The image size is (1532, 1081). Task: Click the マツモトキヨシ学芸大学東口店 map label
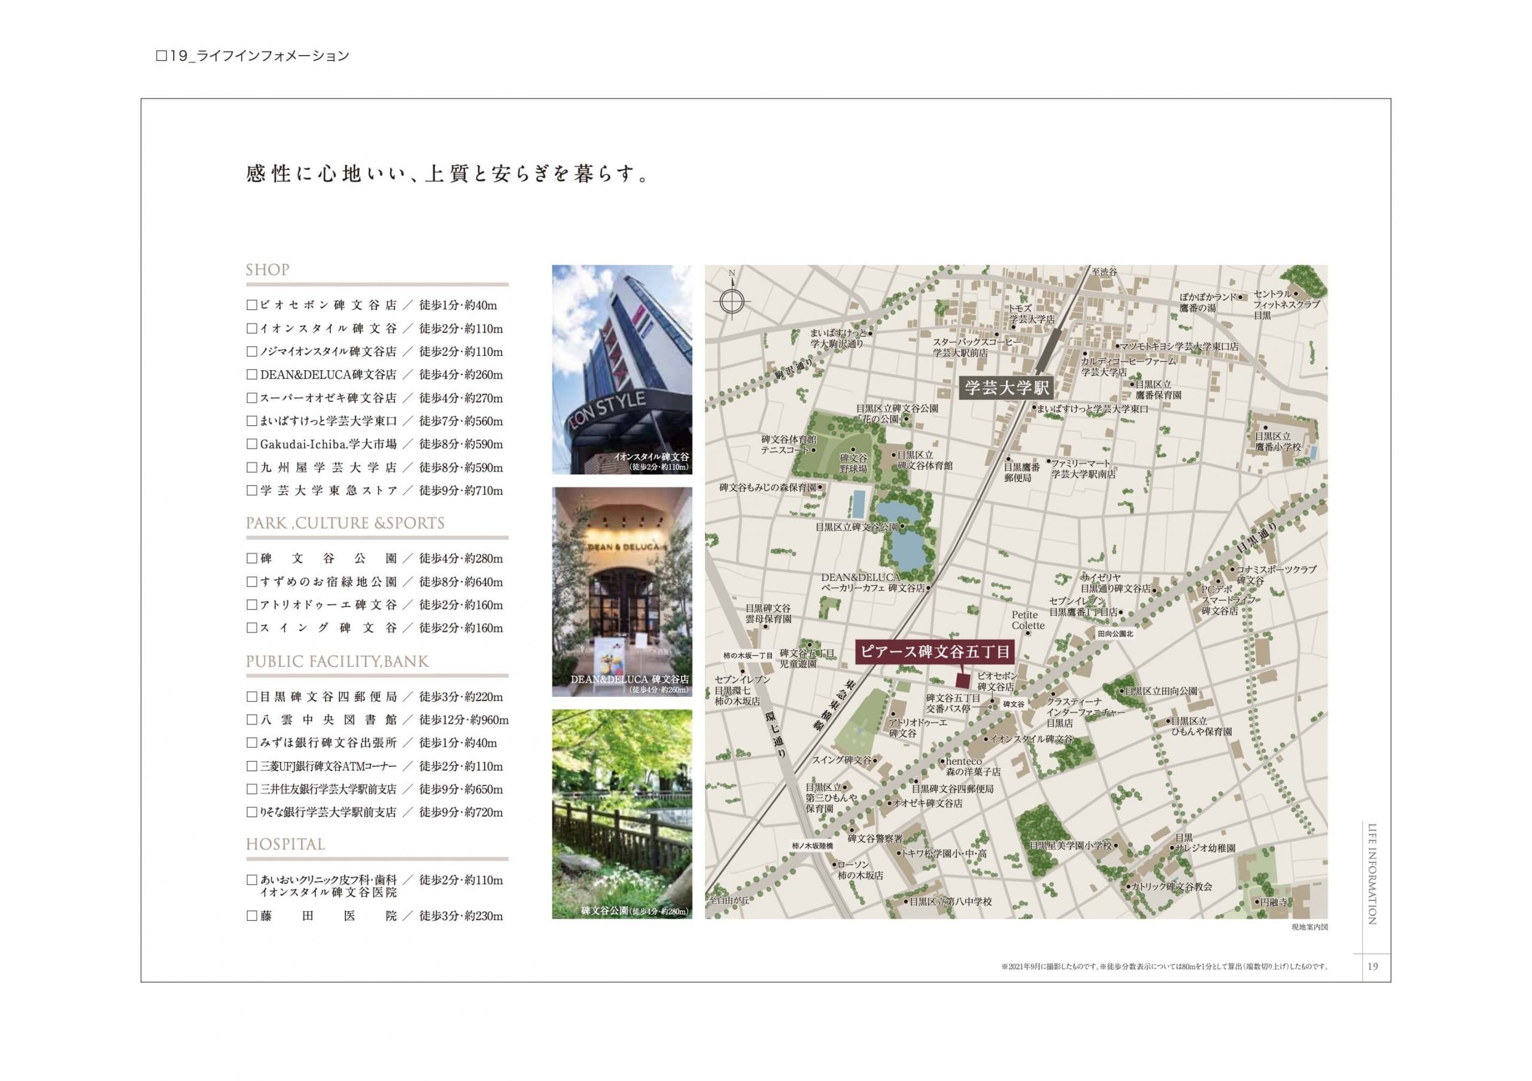pos(1179,347)
